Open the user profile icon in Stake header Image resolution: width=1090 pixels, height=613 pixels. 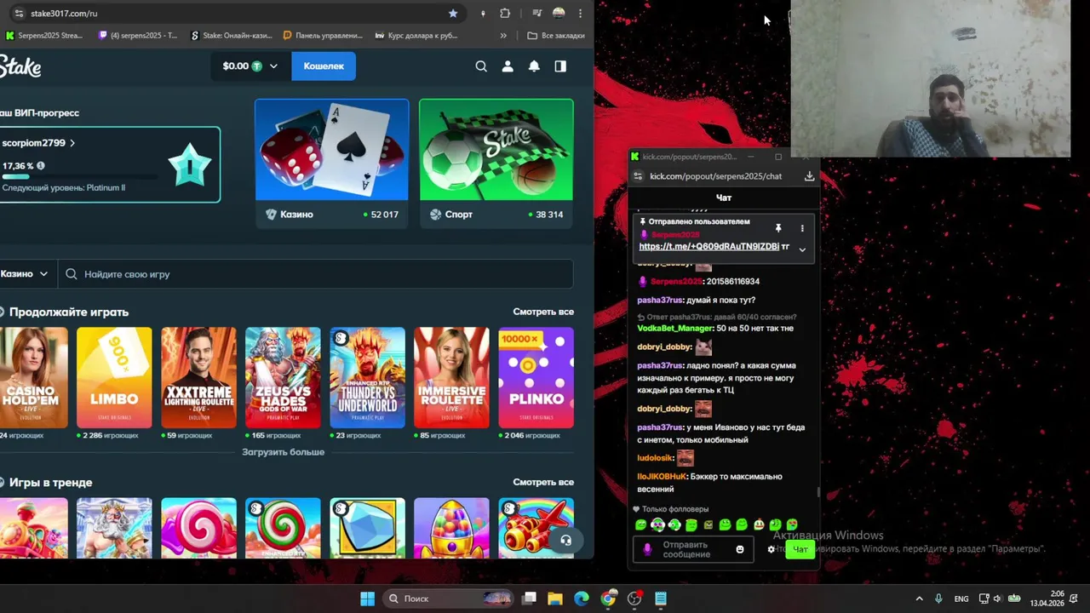(x=508, y=66)
